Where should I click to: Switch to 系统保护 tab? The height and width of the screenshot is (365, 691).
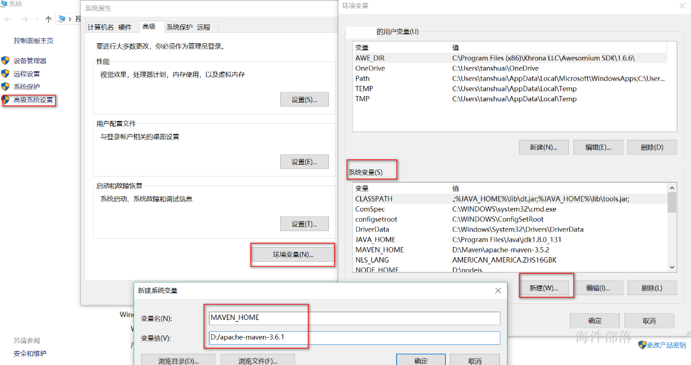[179, 27]
